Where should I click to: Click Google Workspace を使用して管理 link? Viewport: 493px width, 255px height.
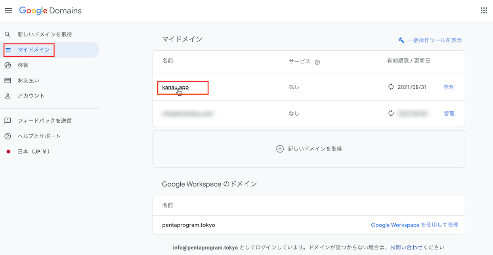coord(415,225)
